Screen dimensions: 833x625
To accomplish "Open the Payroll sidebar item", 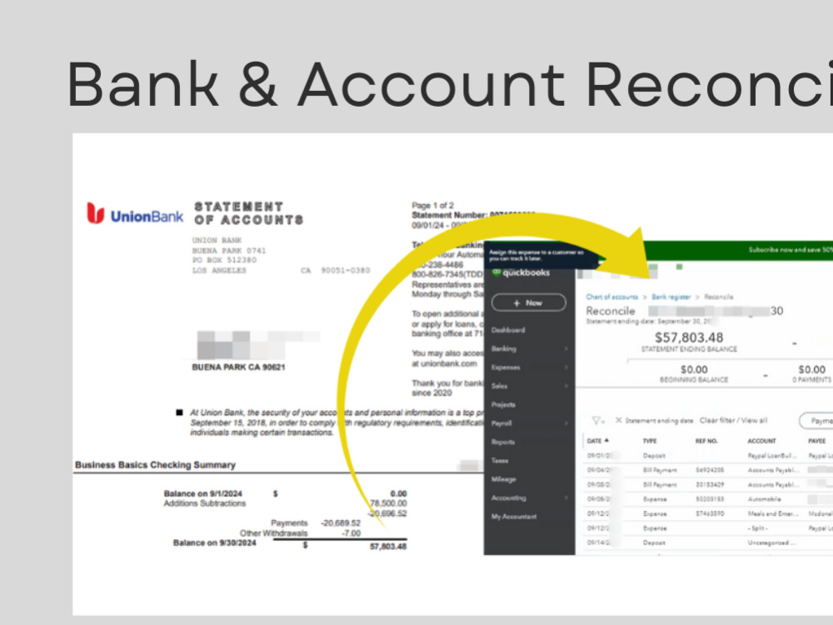I will tap(501, 423).
